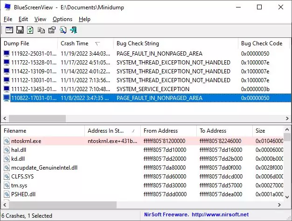The image size is (292, 221).
Task: Click dump icon for 111422-13109-01 row
Action: tap(7, 71)
